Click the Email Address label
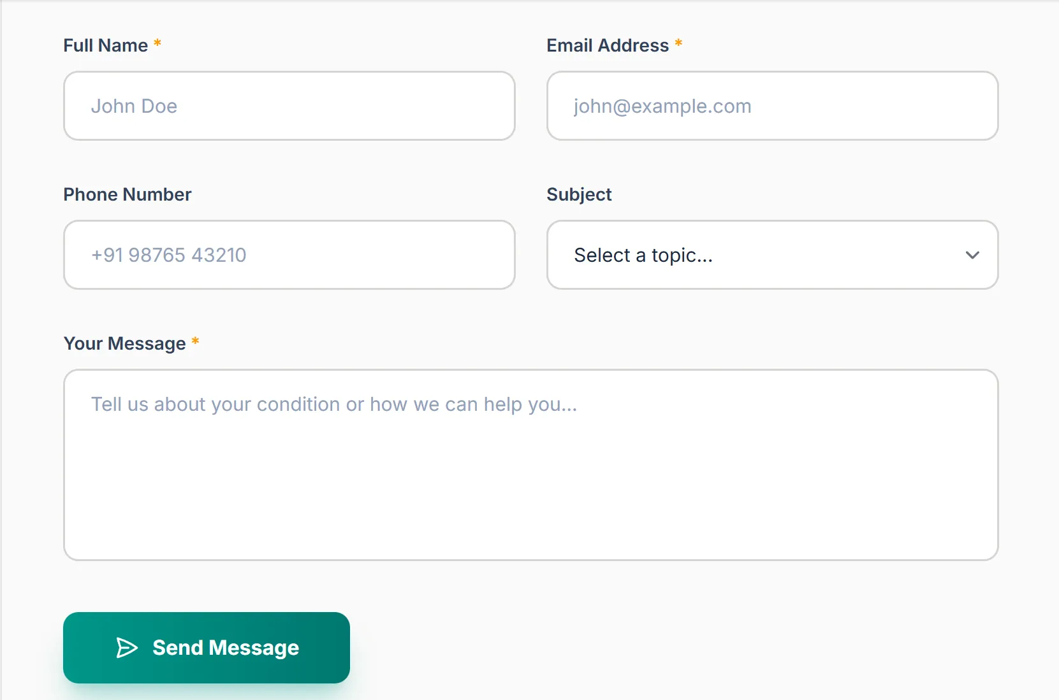Viewport: 1059px width, 700px height. click(x=608, y=46)
